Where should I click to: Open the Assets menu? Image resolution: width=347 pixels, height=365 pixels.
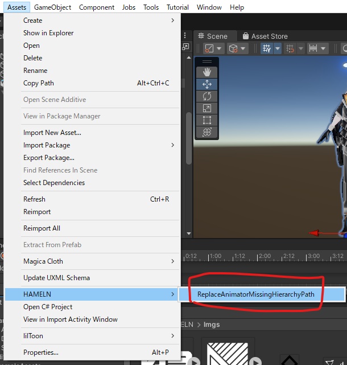point(16,7)
